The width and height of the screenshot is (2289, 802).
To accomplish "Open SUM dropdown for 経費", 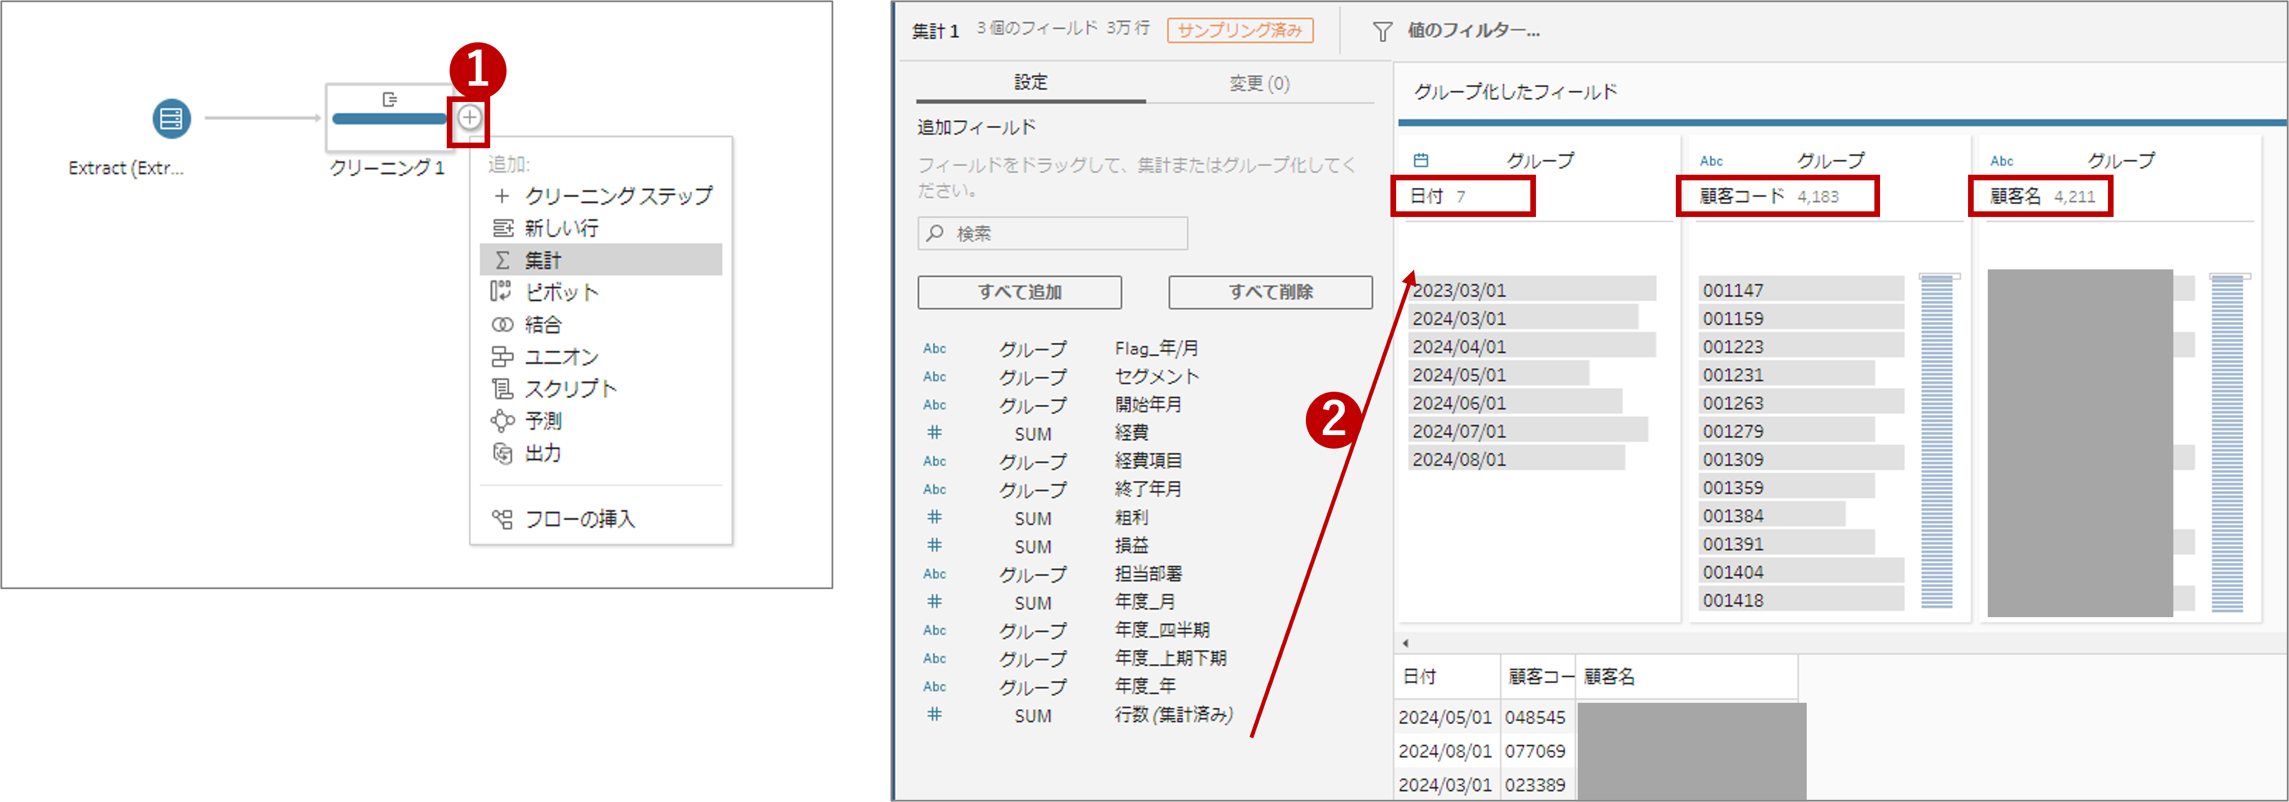I will pos(1033,433).
